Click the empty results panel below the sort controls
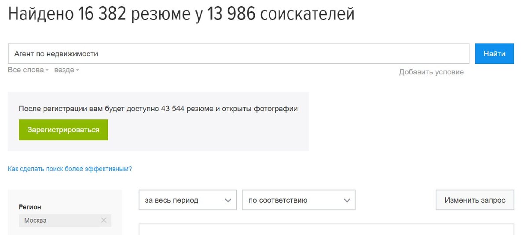 (326, 229)
